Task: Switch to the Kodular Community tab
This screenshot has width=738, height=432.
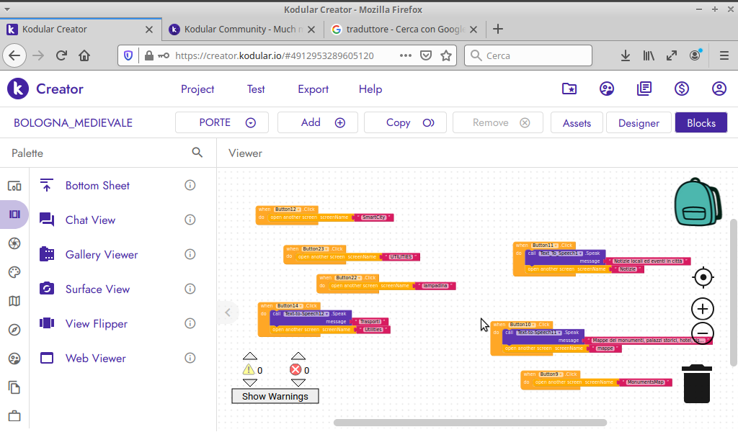Action: pyautogui.click(x=243, y=29)
